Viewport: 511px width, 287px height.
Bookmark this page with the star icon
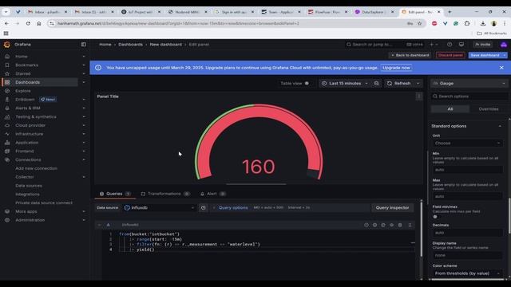[419, 23]
